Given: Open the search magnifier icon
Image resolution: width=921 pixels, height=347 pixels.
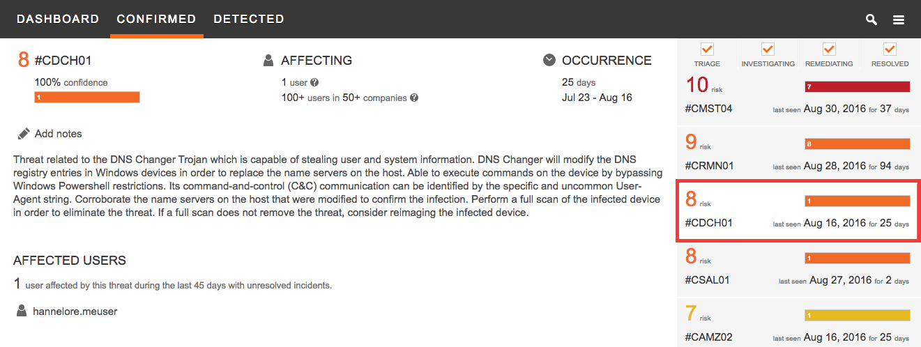Looking at the screenshot, I should tap(871, 20).
